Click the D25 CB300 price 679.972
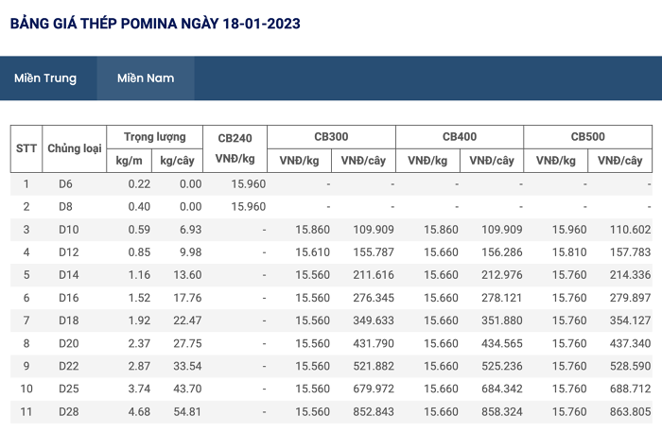 [374, 389]
